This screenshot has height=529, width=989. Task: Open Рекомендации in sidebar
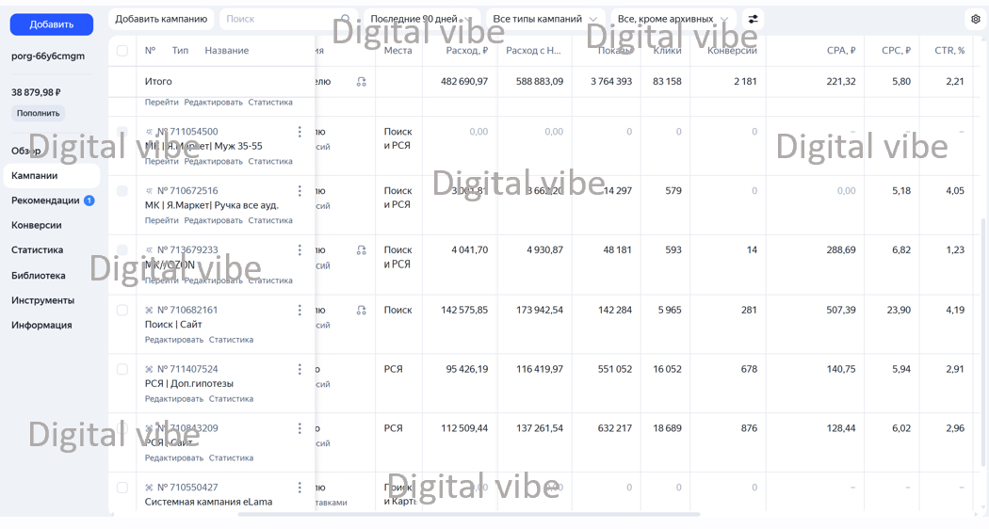click(45, 200)
